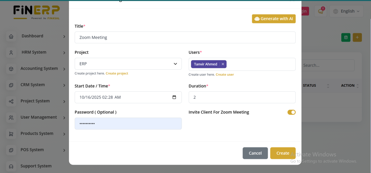Open the POS System menu item

(32, 150)
